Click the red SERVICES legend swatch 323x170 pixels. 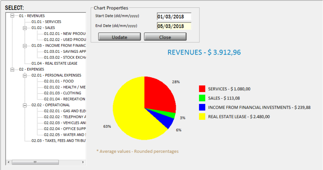click(202, 89)
